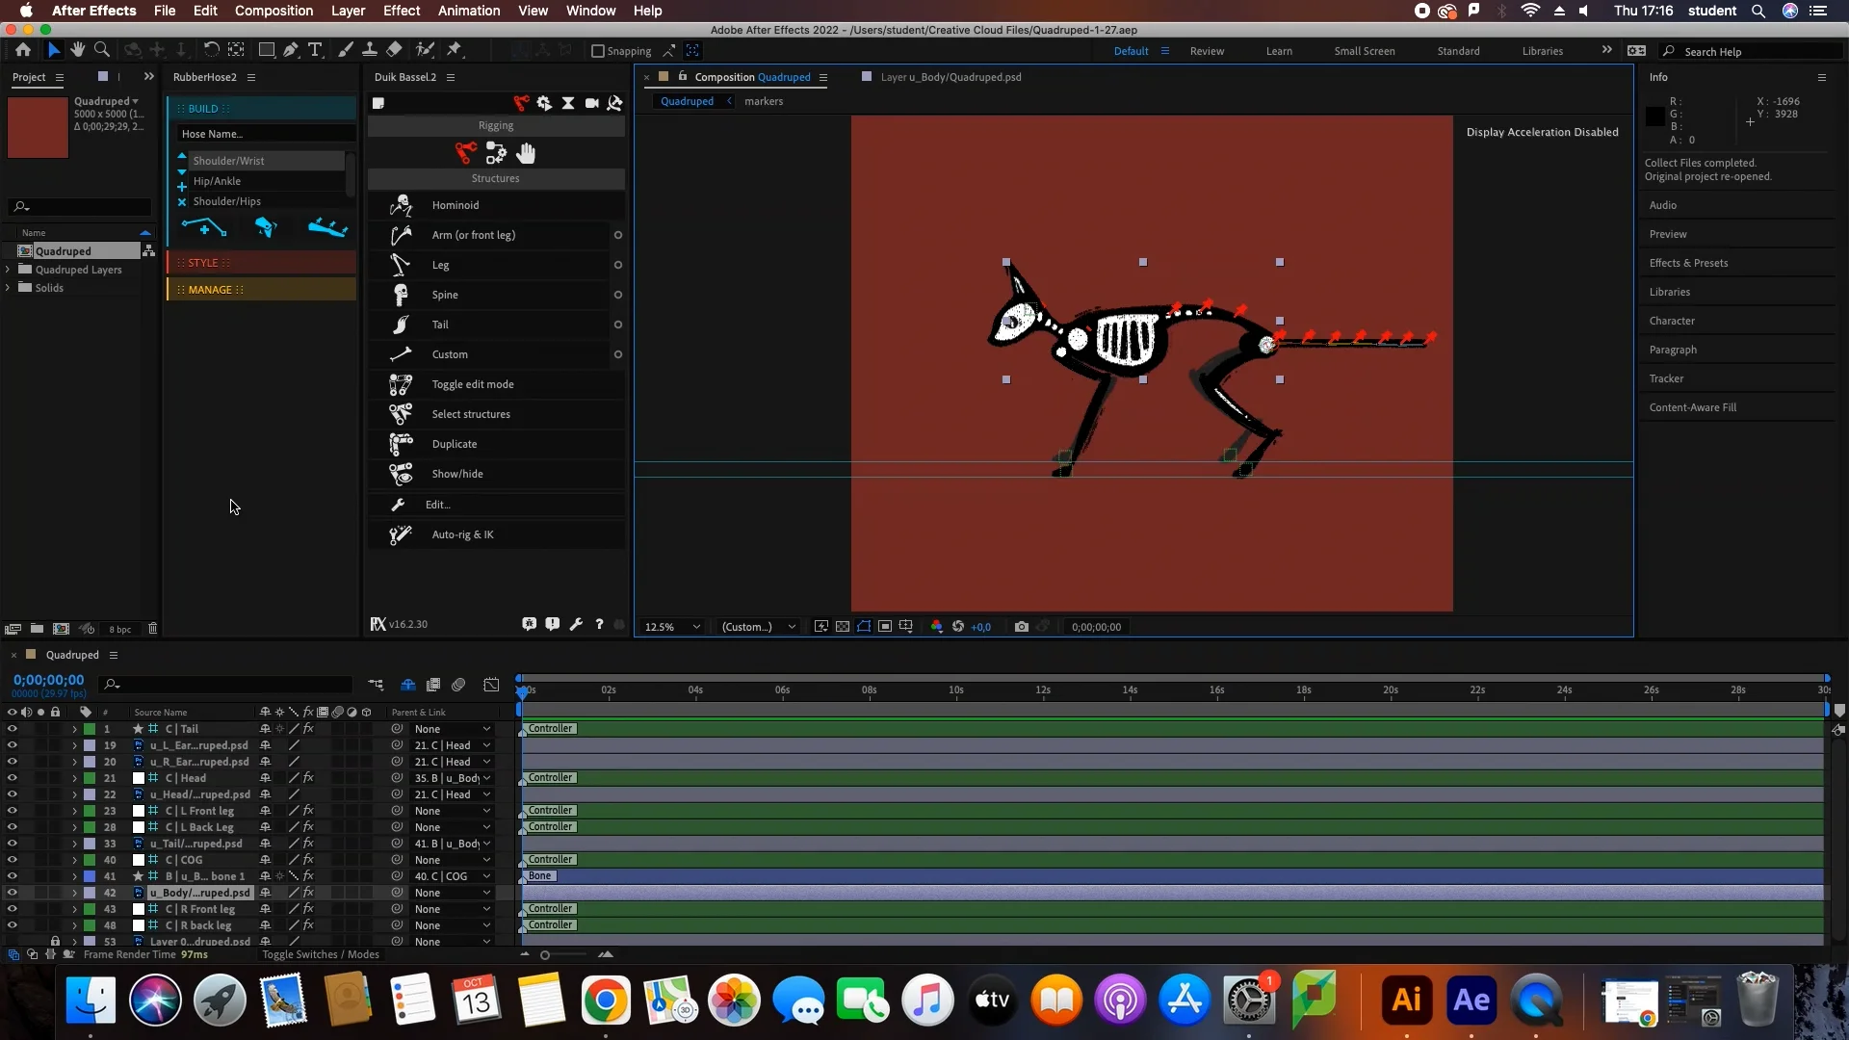This screenshot has height=1040, width=1849.
Task: Select the Eraser tool
Action: coord(394,50)
